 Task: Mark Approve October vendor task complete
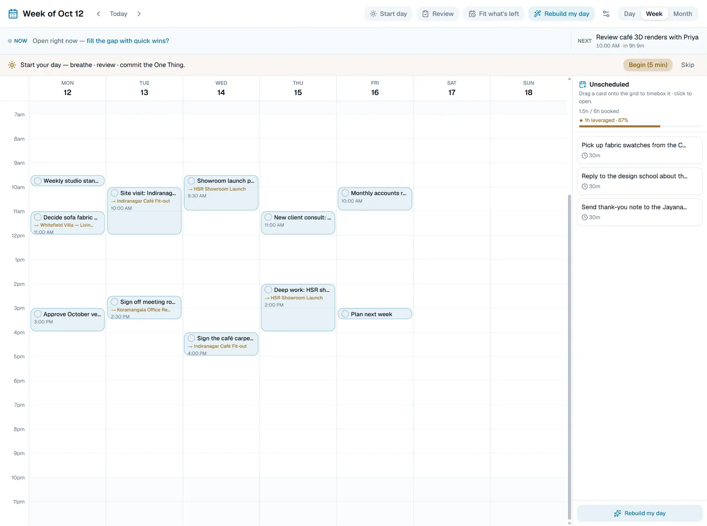(x=38, y=314)
